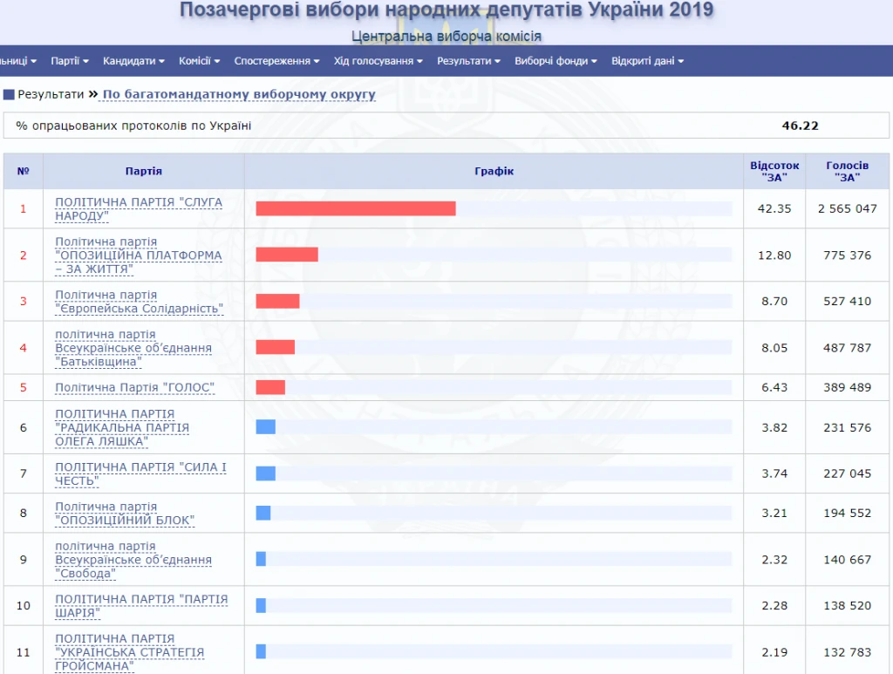Click the blue square icon beside Результати

[9, 94]
